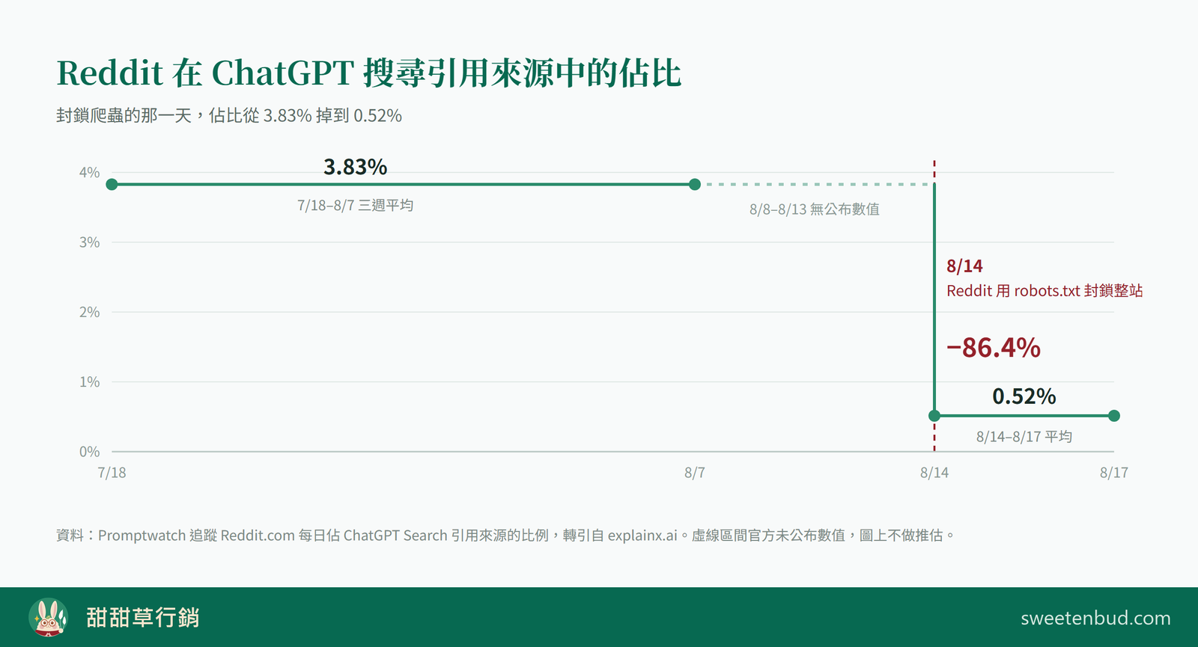Click the 4% y-axis label

point(90,173)
